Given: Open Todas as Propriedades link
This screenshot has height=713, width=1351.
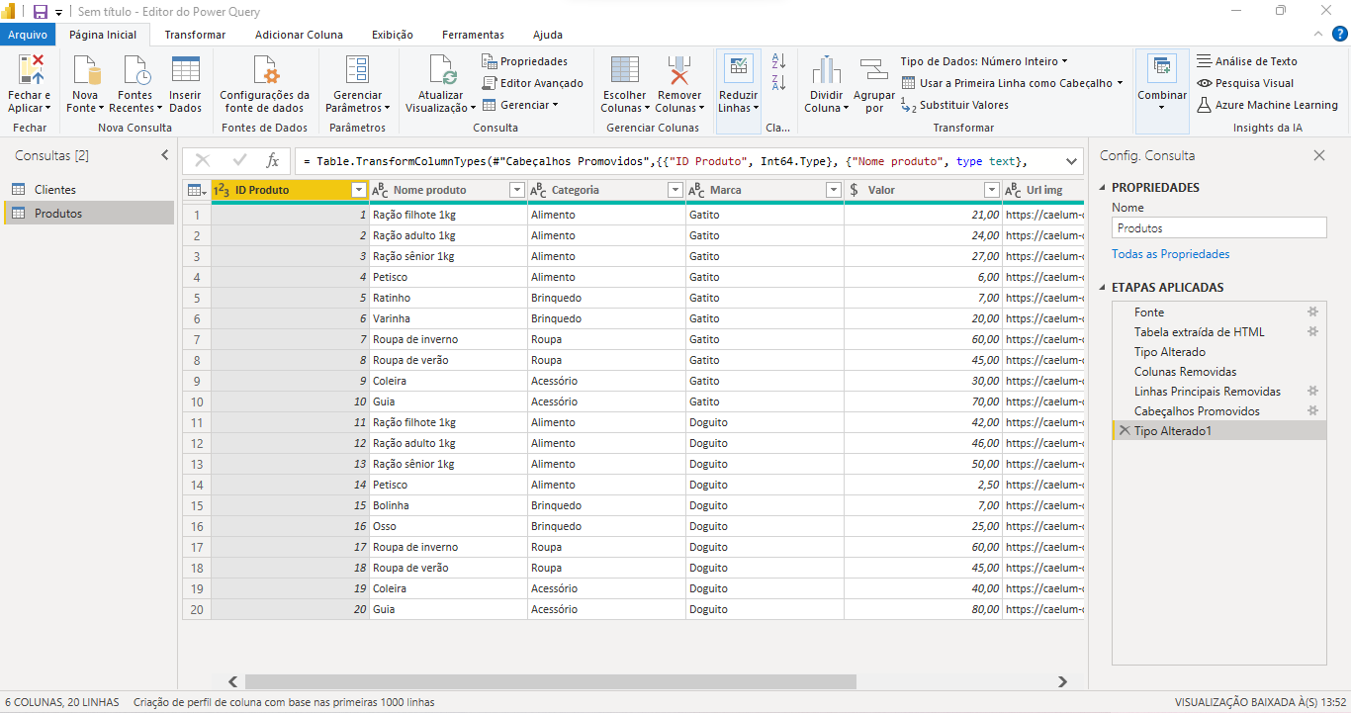Looking at the screenshot, I should tap(1171, 254).
